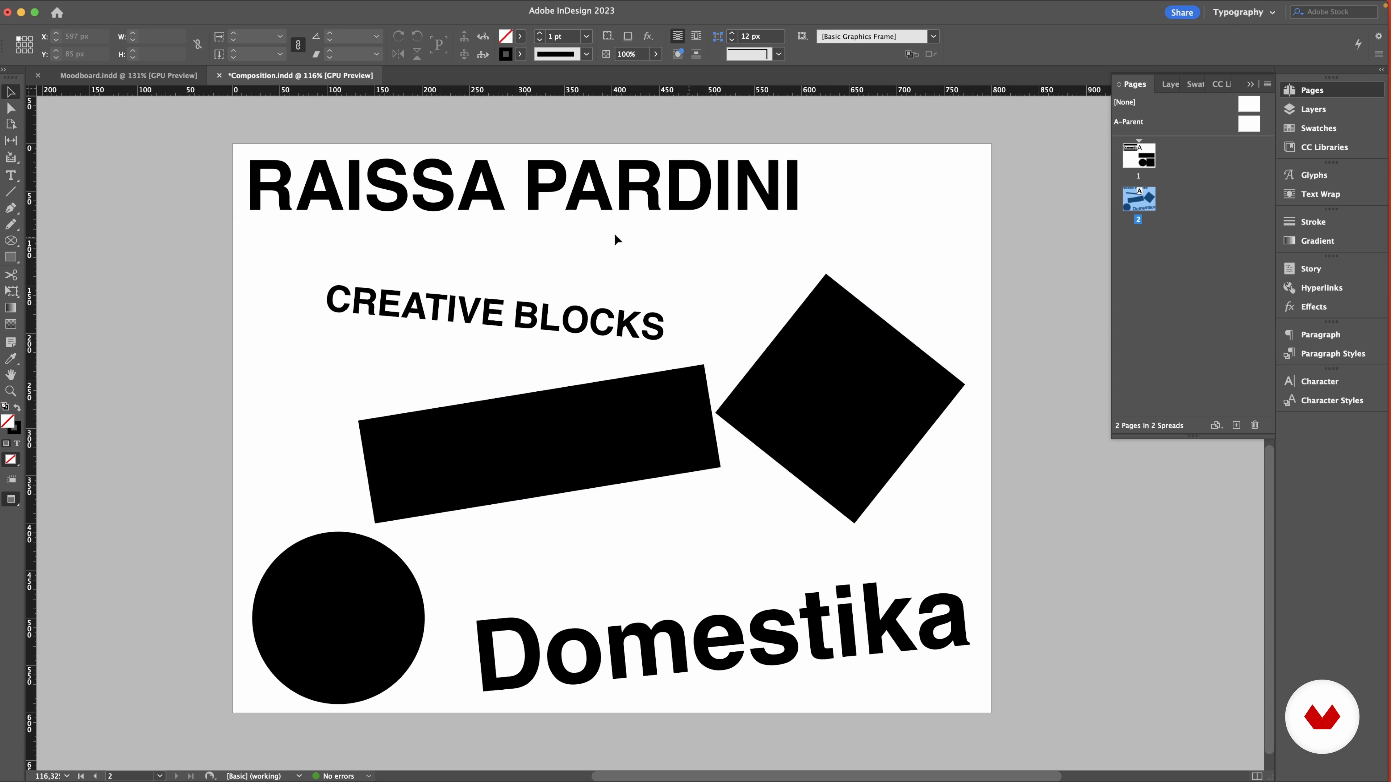Switch to the Composition.indd document tab
Viewport: 1391px width, 782px height.
pos(300,76)
